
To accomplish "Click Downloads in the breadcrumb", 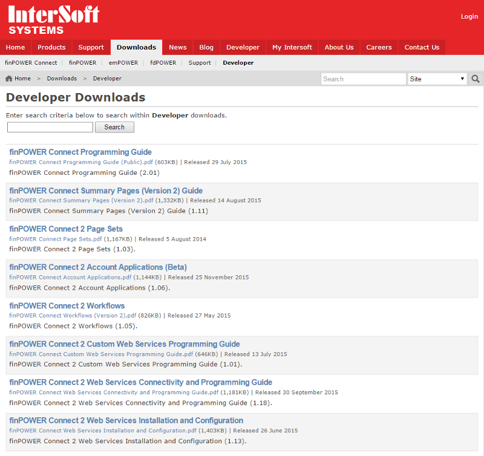I will tap(62, 79).
